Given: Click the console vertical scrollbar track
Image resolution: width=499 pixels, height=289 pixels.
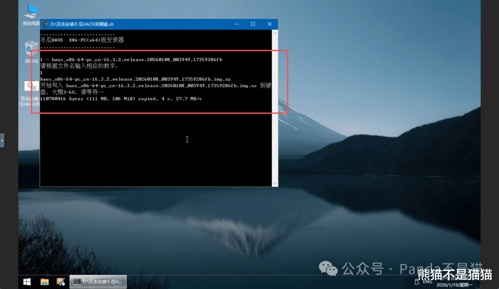Looking at the screenshot, I should [x=275, y=108].
